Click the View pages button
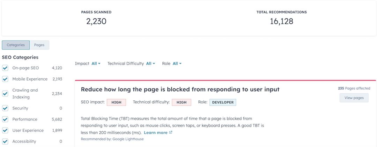The image size is (377, 147). [354, 98]
